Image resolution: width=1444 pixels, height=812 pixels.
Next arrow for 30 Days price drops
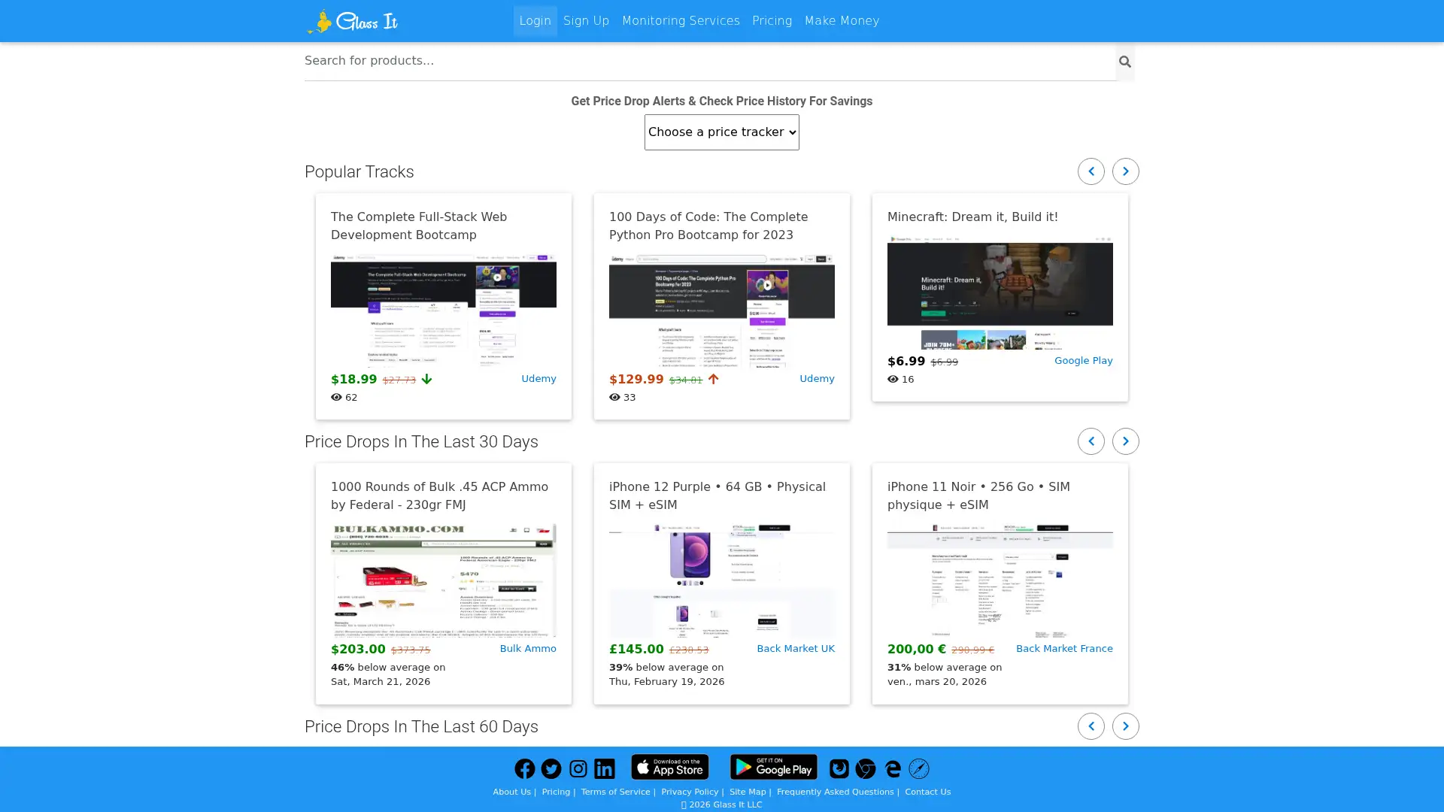coord(1126,441)
